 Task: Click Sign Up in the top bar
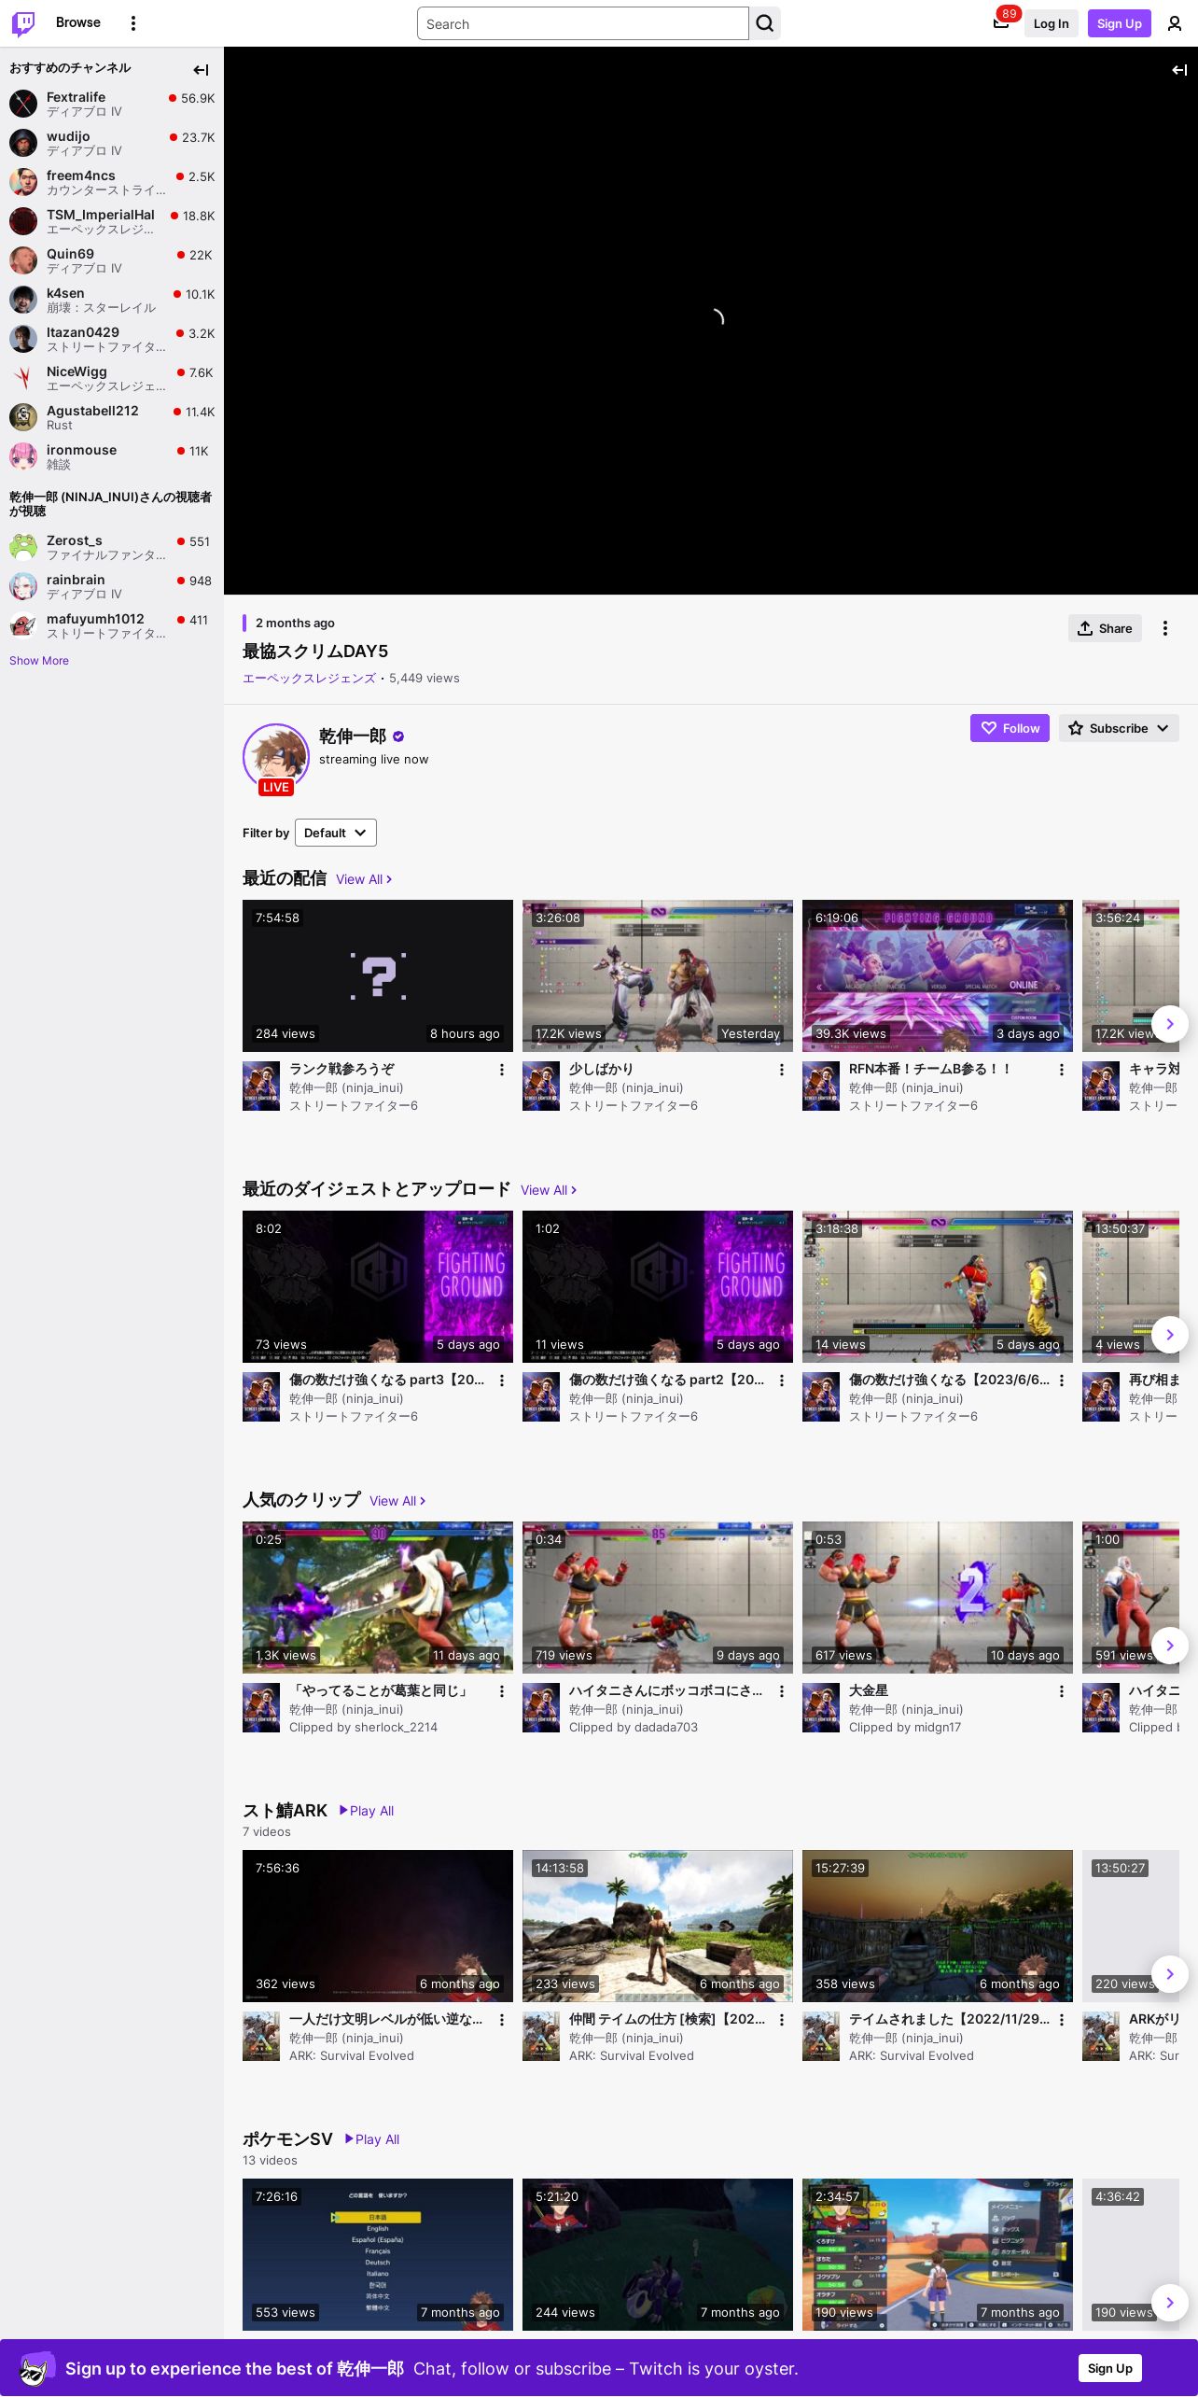click(x=1120, y=23)
